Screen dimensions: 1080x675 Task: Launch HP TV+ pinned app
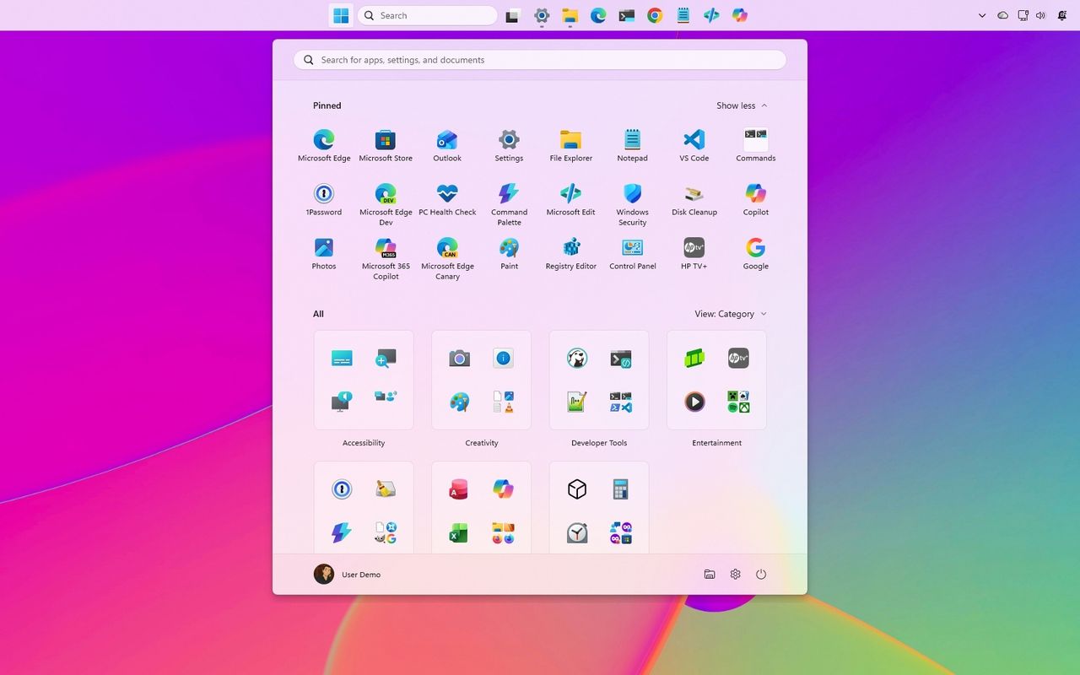(x=694, y=253)
